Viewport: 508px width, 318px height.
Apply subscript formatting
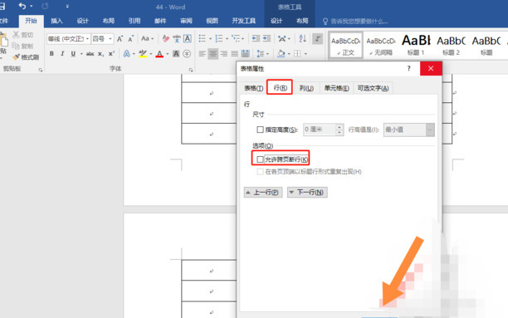tap(100, 54)
